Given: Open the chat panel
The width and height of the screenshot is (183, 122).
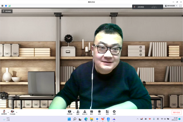Looking at the screenshot, I should [x=92, y=112].
